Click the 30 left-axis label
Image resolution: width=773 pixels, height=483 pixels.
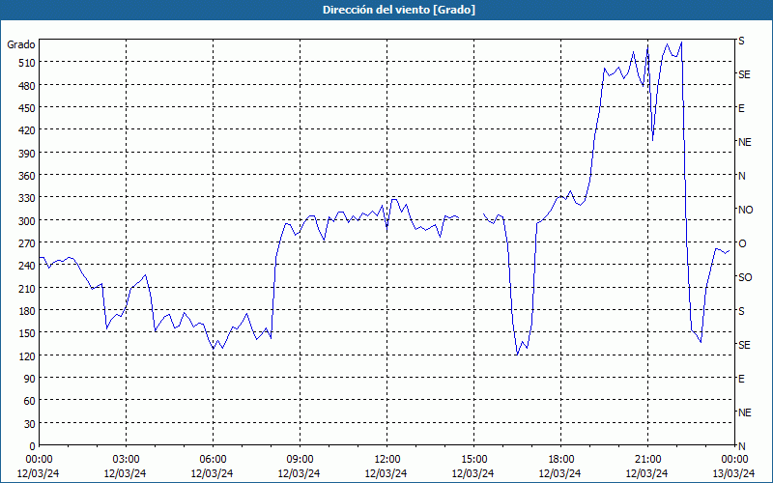30,424
